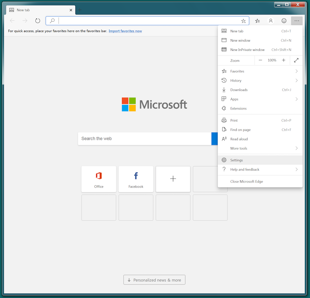Add this page to favorites star
The image size is (310, 298).
tap(244, 21)
